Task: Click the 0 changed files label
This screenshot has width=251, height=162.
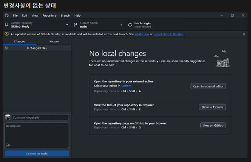Action: [37, 48]
